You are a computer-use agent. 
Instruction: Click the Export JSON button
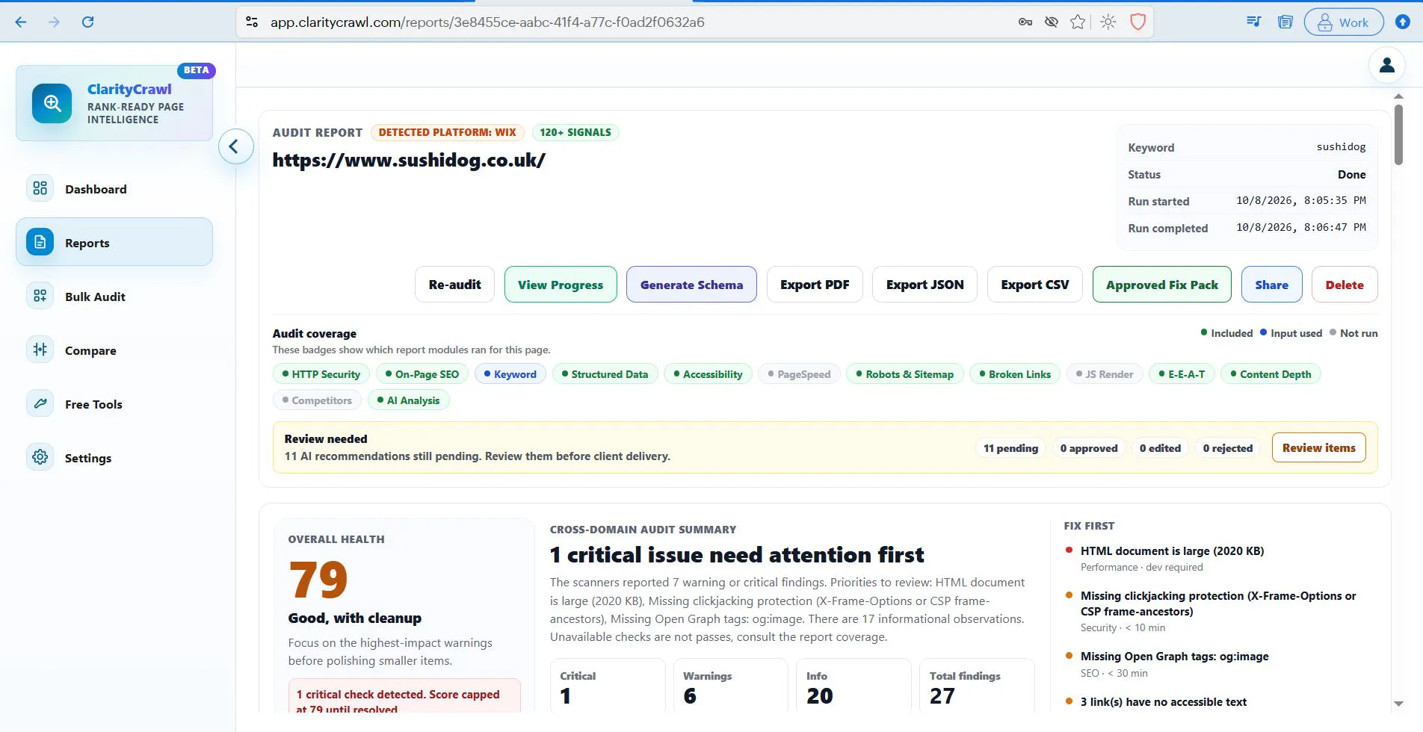click(x=925, y=285)
